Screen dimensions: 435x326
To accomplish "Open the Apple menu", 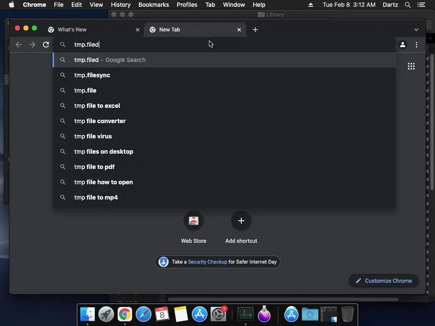I will pyautogui.click(x=11, y=5).
